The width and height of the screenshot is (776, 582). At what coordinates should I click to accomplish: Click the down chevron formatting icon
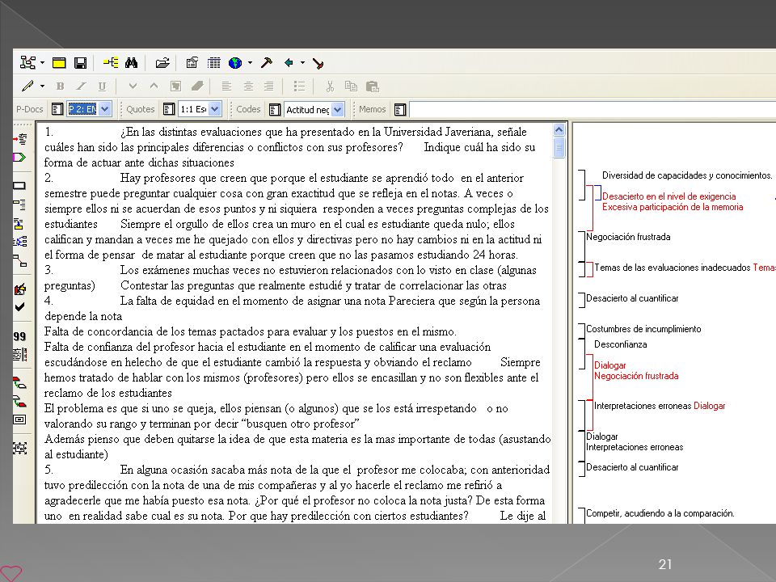click(x=133, y=86)
